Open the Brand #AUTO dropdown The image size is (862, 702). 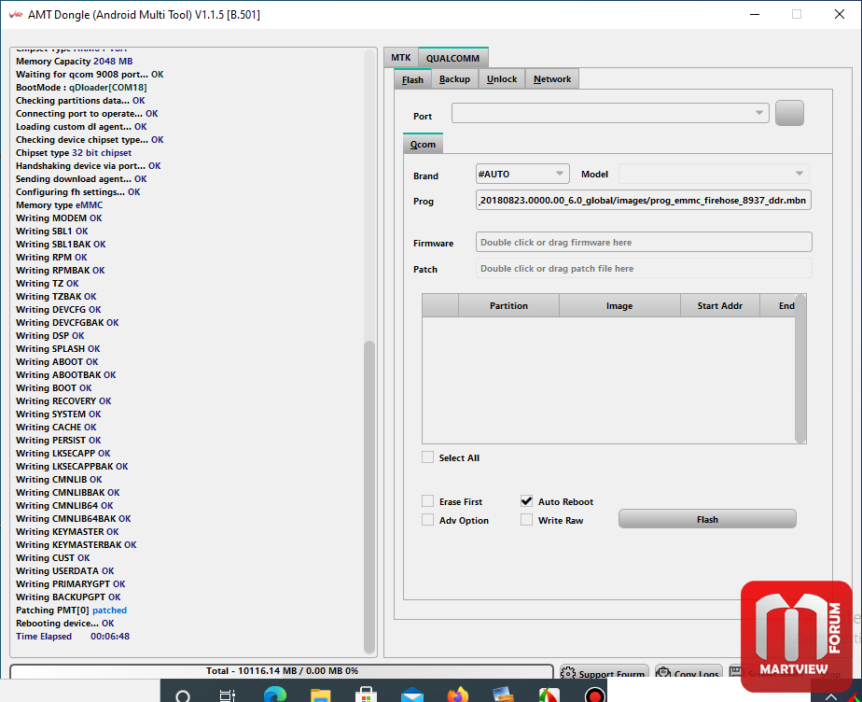(522, 174)
